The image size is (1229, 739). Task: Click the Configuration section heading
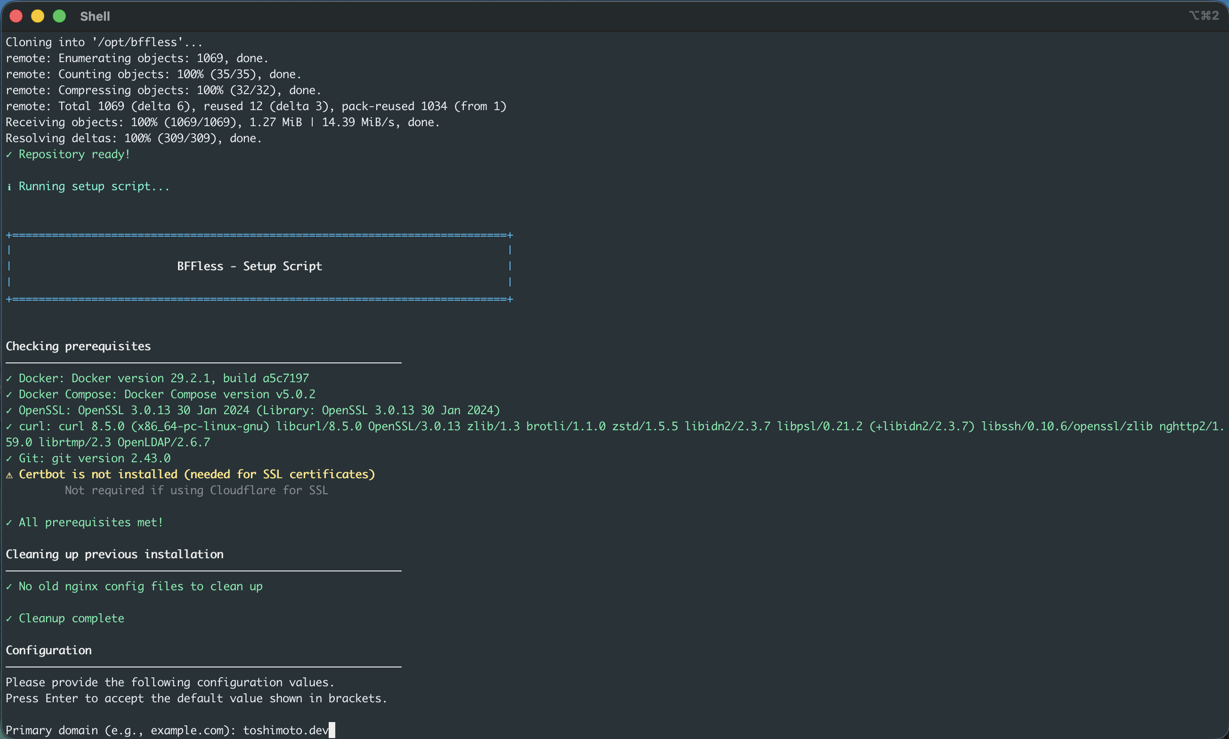point(49,651)
